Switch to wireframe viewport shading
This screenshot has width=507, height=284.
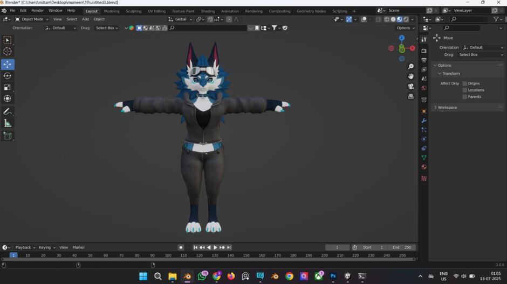387,19
